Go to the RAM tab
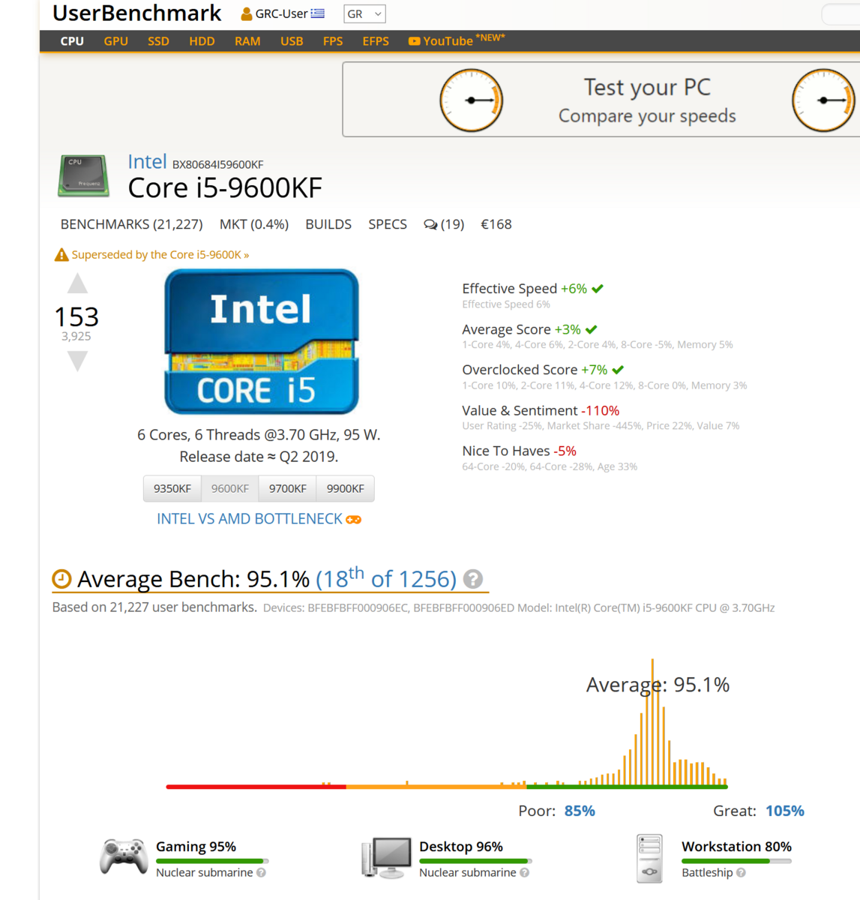 247,41
